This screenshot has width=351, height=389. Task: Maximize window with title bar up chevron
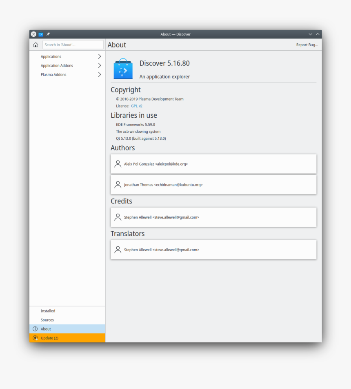coord(318,34)
